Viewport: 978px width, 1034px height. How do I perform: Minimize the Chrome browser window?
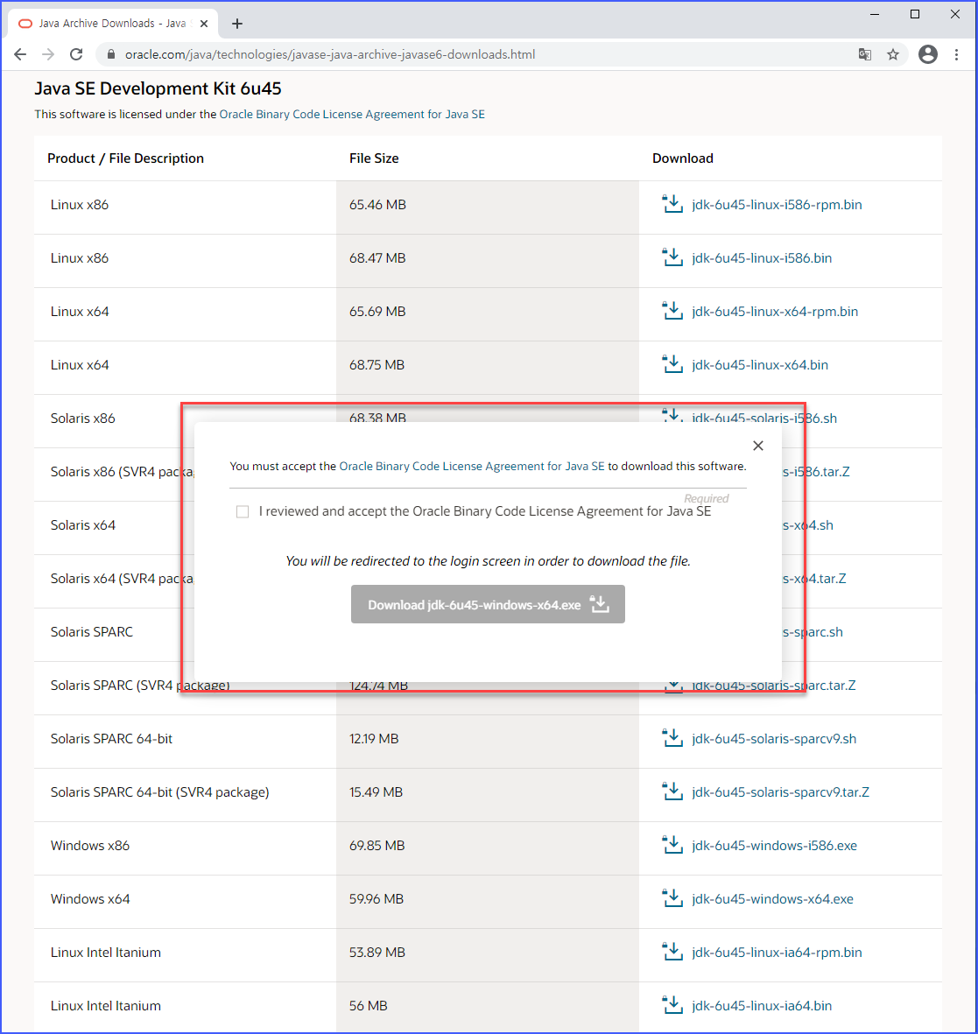click(875, 14)
